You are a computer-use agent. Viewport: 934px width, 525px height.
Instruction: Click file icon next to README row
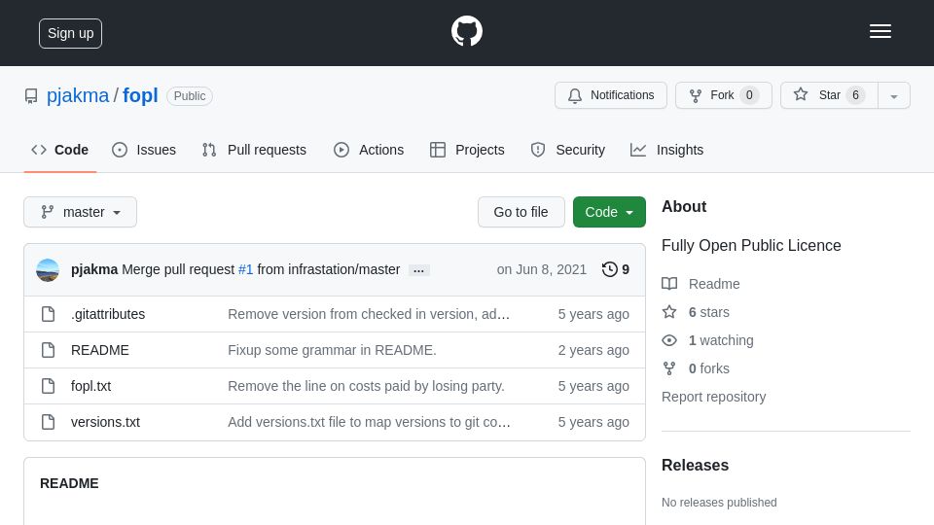[x=49, y=350]
